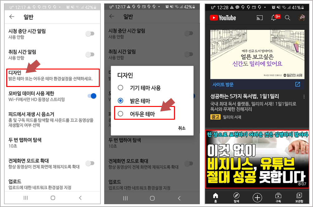Open the 성공하는 5가지 독서법 ad title
Viewport: 313px width, 207px height.
click(x=244, y=96)
